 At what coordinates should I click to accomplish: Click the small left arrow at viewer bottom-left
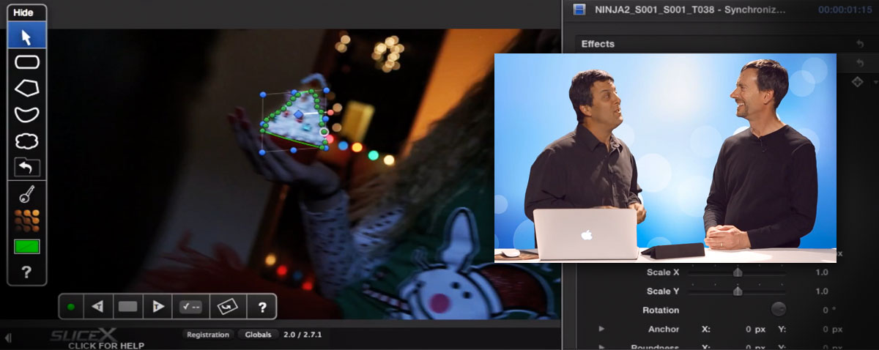[x=8, y=338]
